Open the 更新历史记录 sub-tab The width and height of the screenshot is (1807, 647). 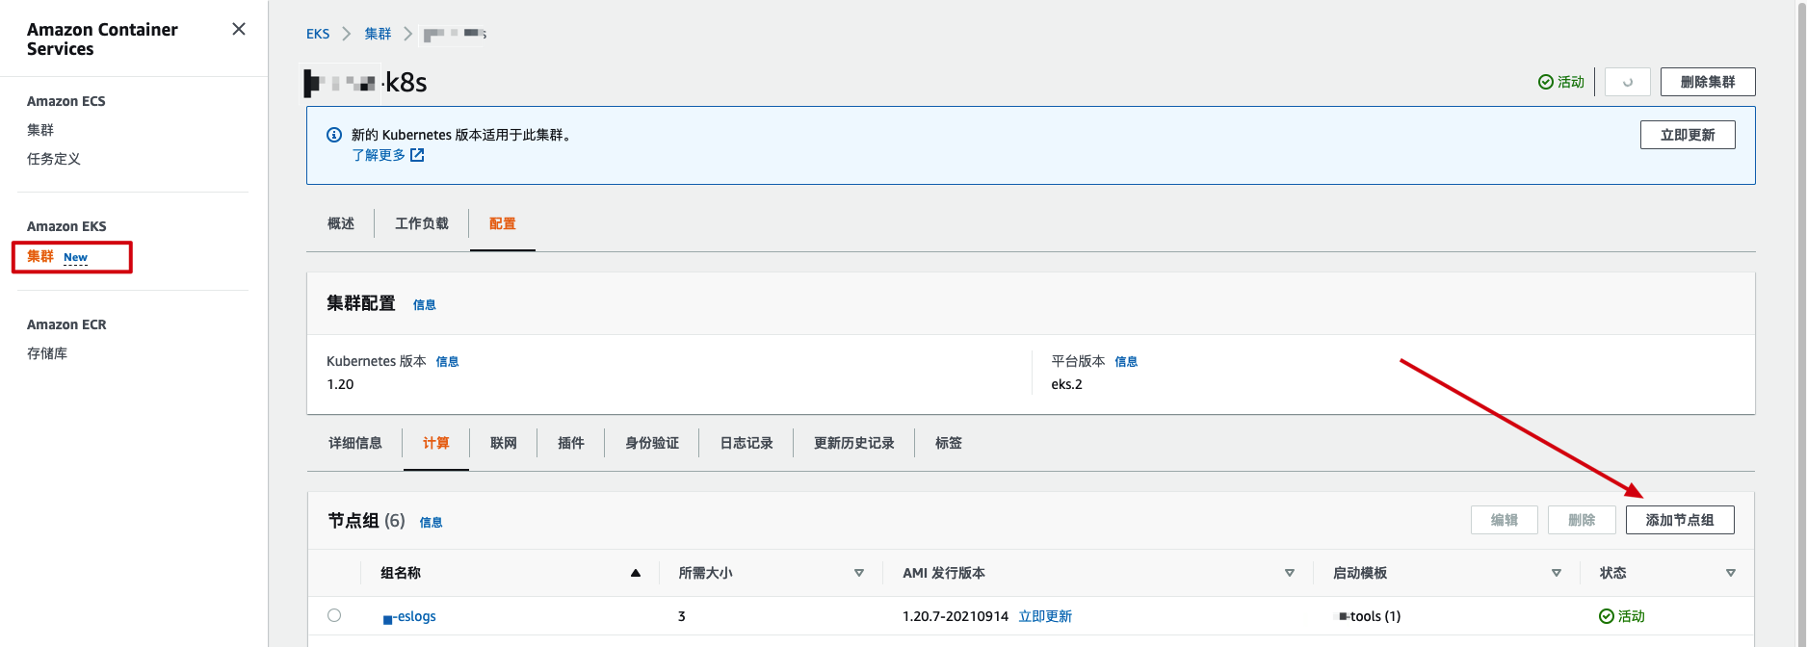[x=854, y=443]
